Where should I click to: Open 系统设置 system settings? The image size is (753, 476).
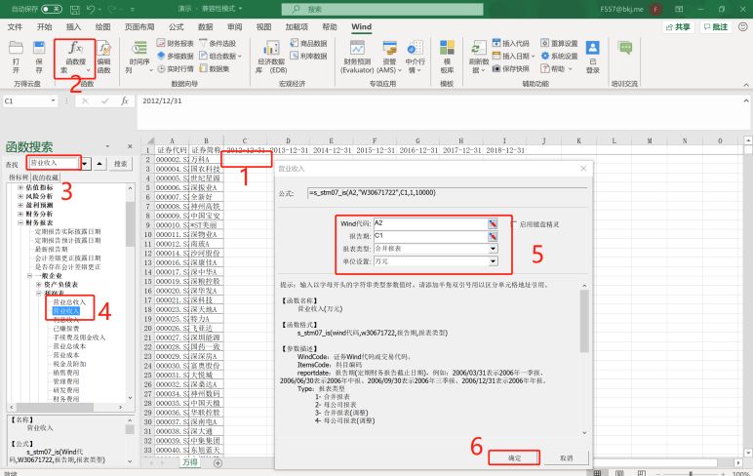pos(560,56)
